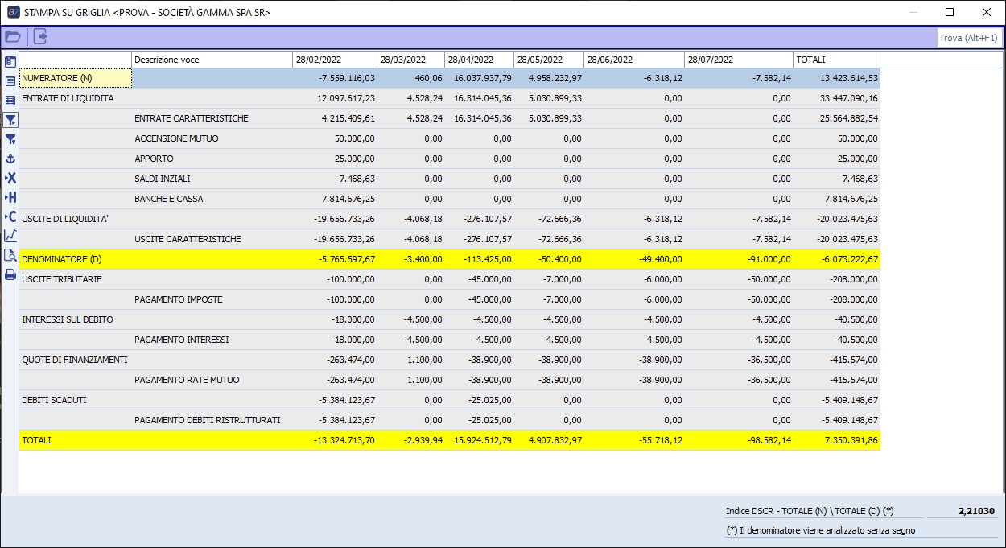1006x548 pixels.
Task: Click in the Trova search field
Action: [x=969, y=38]
